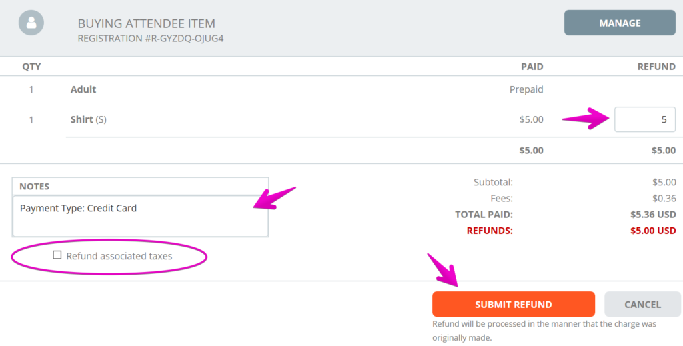683x346 pixels.
Task: Focus the Shirt refund amount field
Action: [645, 119]
